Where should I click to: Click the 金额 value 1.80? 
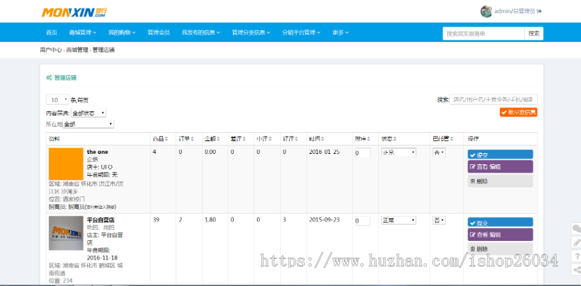(x=210, y=220)
